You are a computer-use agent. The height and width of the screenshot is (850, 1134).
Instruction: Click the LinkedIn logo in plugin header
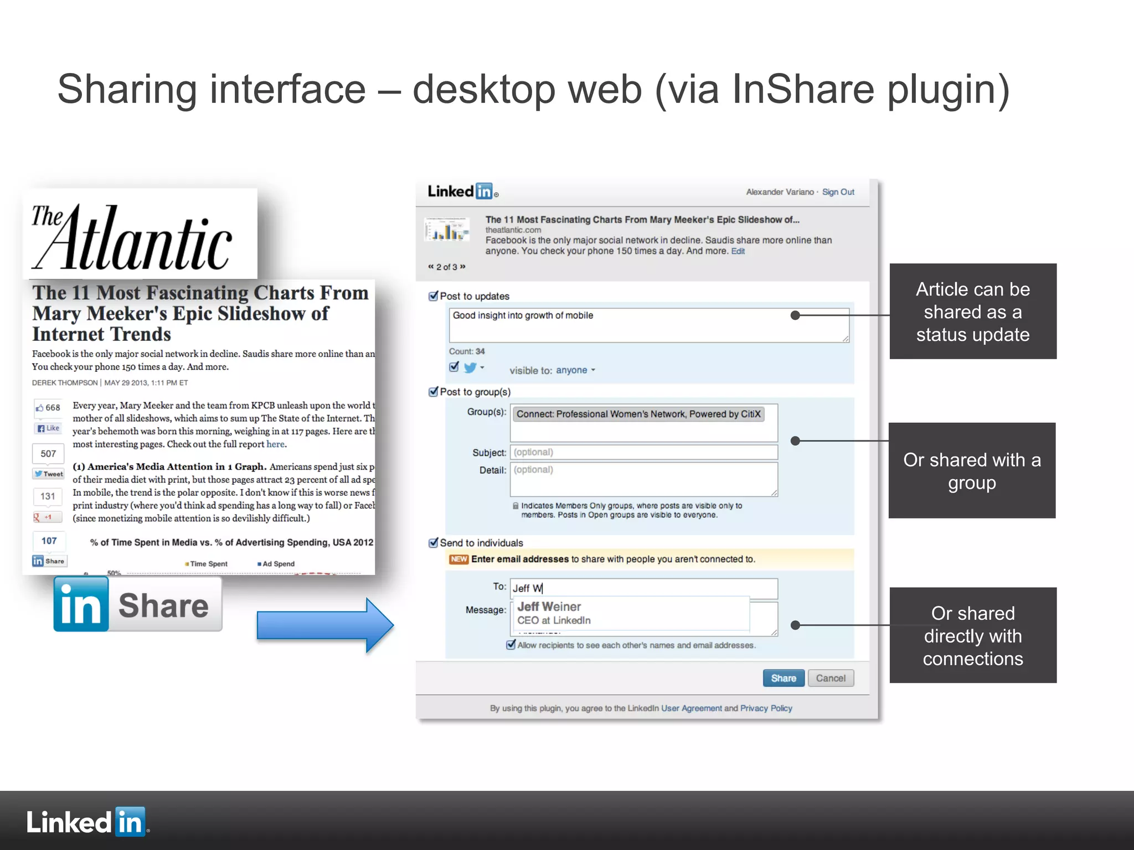461,191
